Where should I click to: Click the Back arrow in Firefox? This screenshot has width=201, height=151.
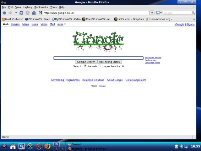(4, 13)
